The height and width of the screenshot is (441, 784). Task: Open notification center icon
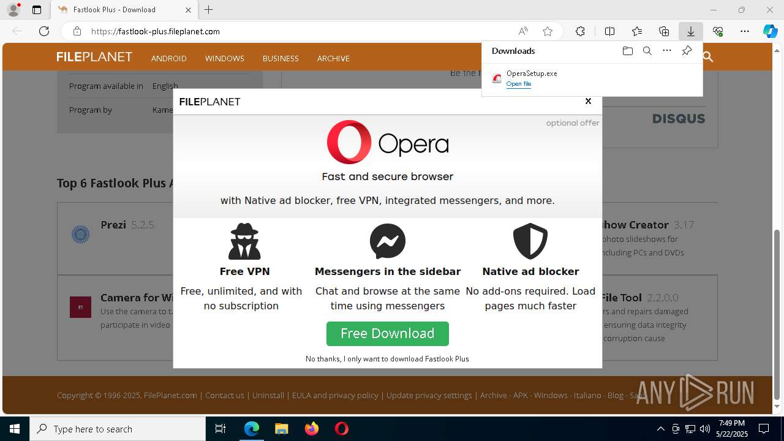[764, 429]
